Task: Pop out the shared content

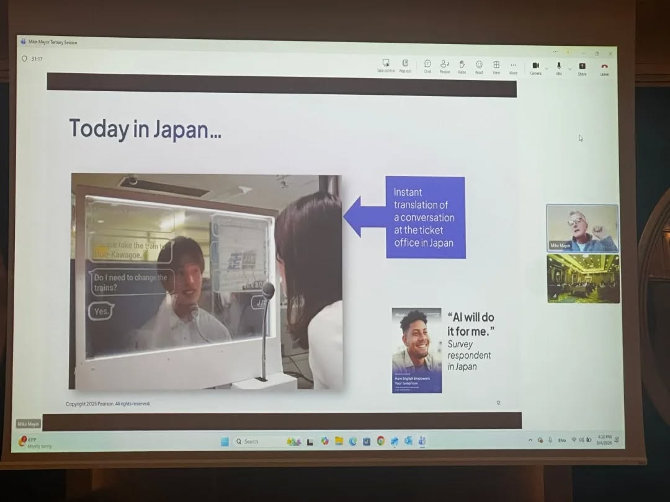Action: 405,65
